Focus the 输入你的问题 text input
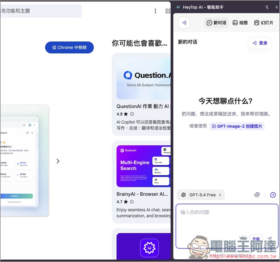The height and width of the screenshot is (262, 280). pyautogui.click(x=227, y=226)
